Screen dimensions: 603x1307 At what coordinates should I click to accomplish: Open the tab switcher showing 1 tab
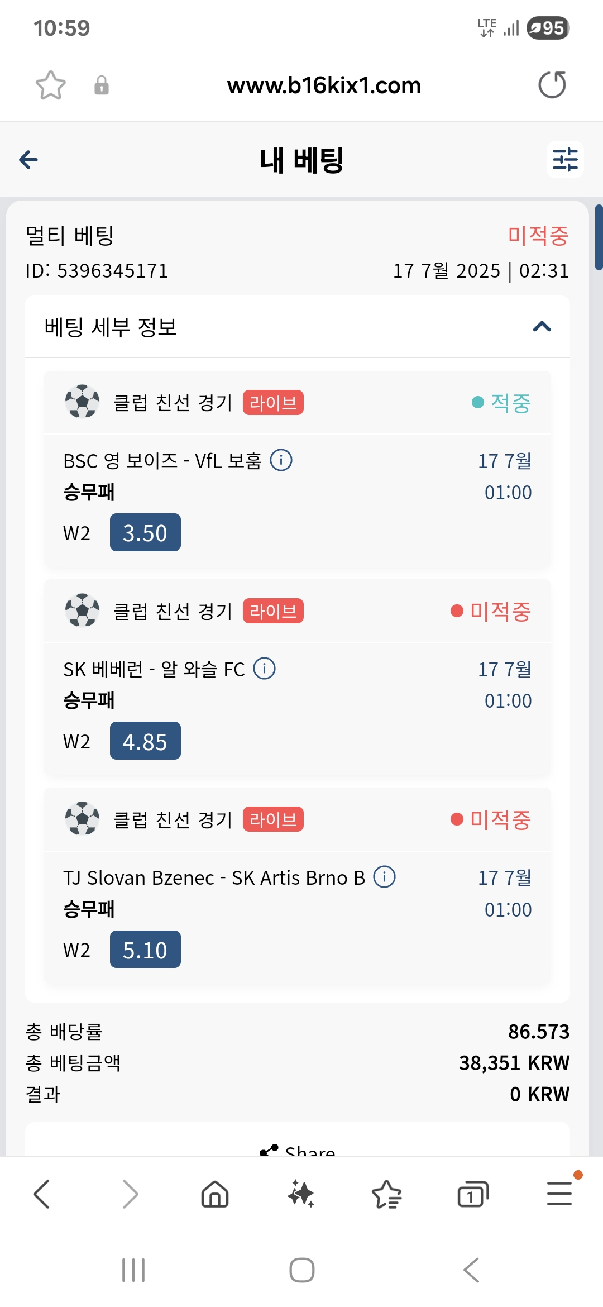(x=473, y=1194)
